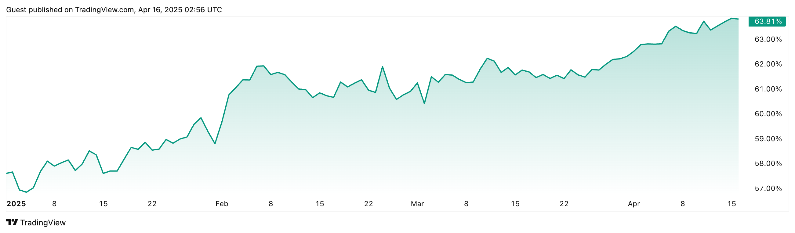The width and height of the screenshot is (795, 233).
Task: Click the bold 2025 year label
Action: point(16,204)
